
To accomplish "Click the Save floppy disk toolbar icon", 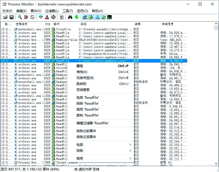I will 12,17.
